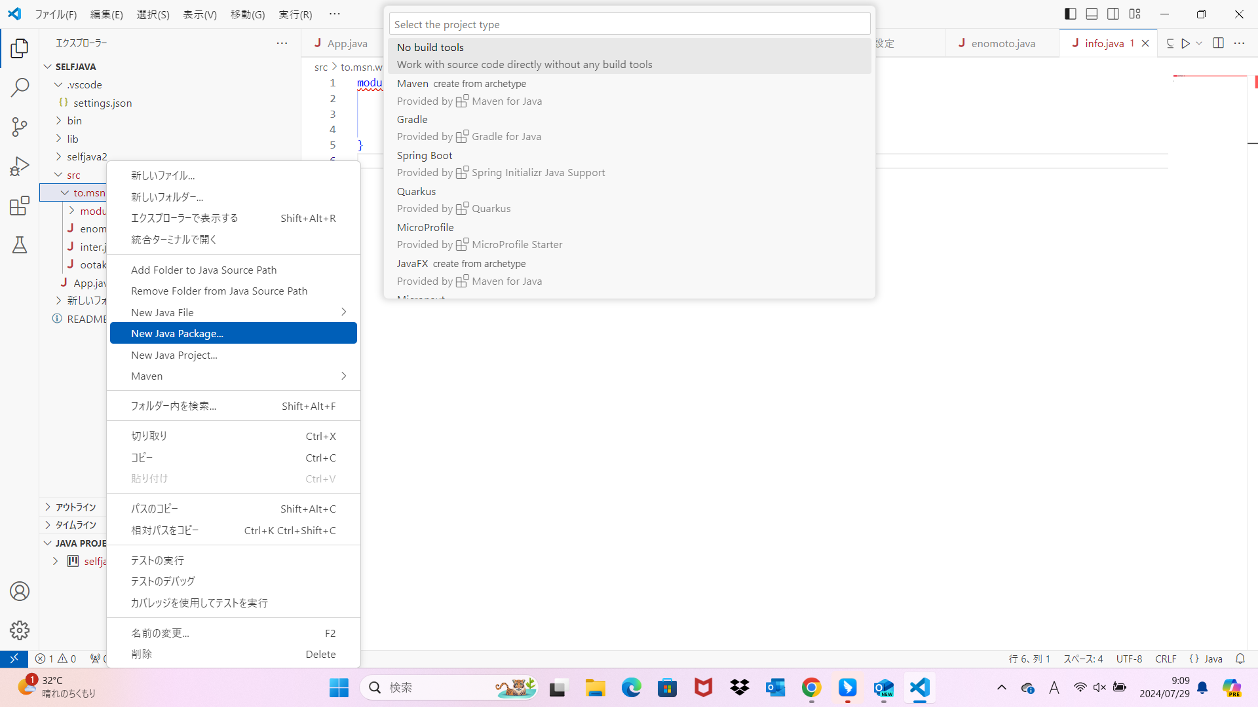Open the Accounts menu icon

tap(20, 591)
